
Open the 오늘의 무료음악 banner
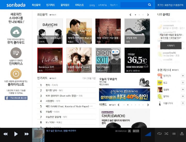[x=125, y=82]
